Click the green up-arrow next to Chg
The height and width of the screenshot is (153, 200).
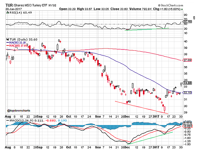tap(182, 9)
